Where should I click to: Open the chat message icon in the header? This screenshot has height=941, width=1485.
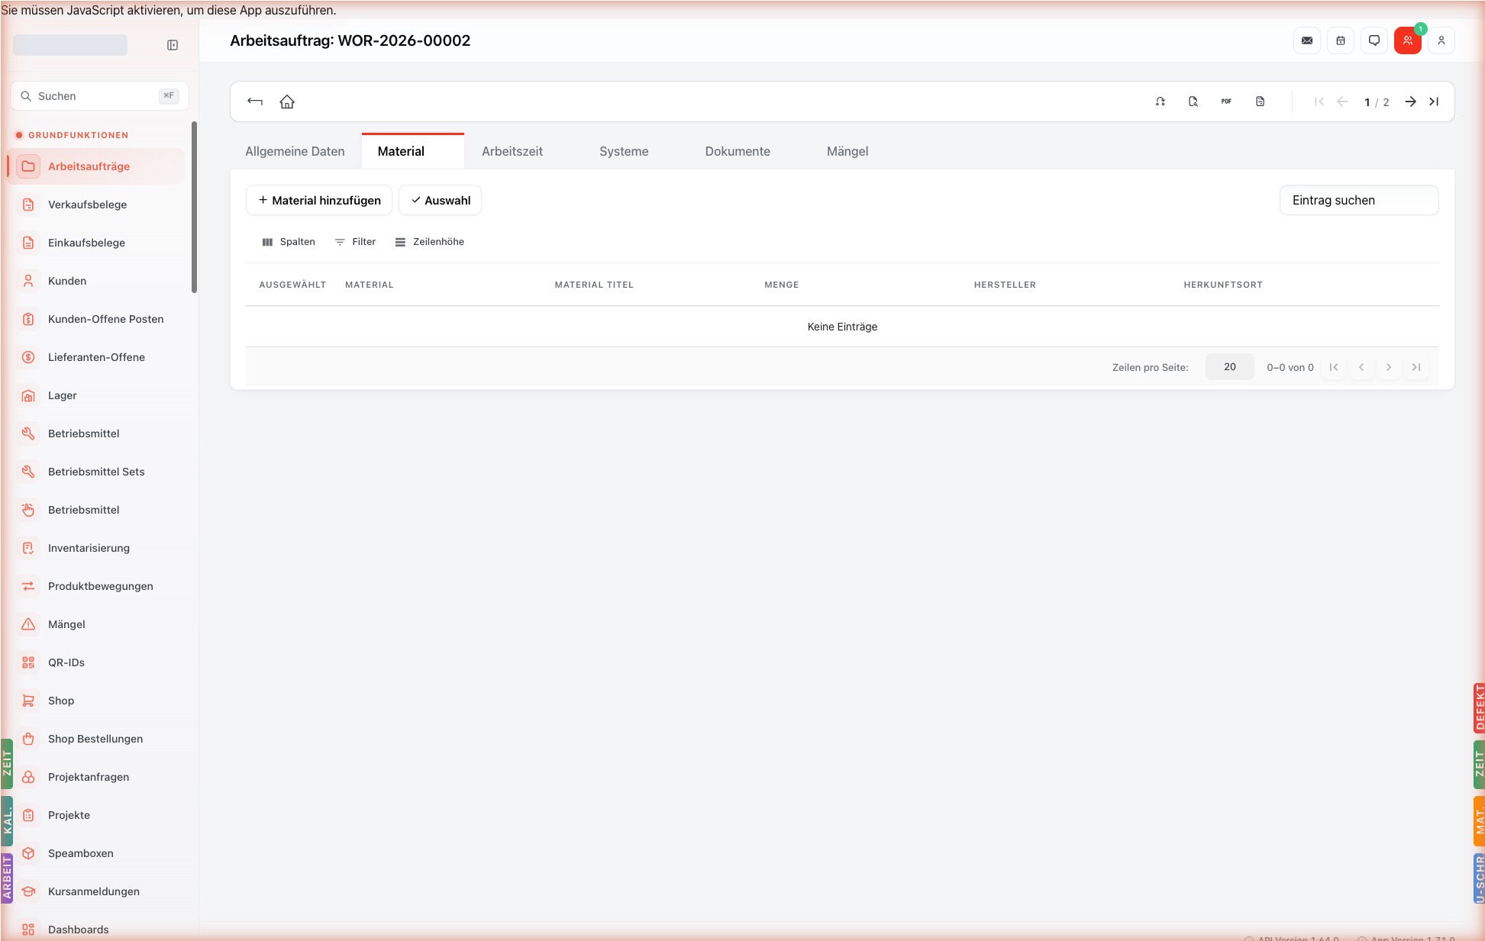[1374, 40]
